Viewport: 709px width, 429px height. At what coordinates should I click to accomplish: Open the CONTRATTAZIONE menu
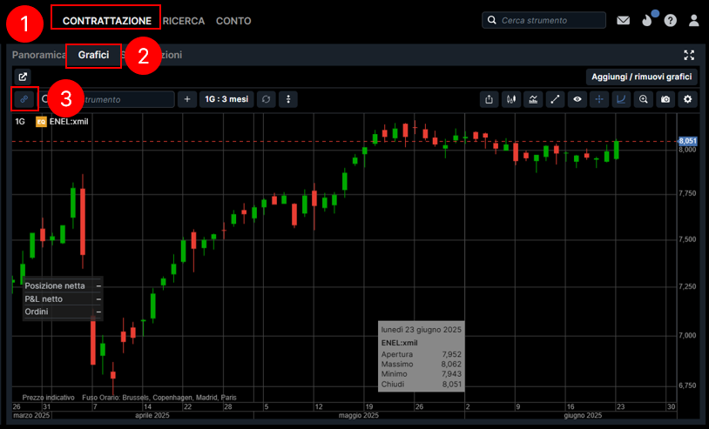coord(107,21)
